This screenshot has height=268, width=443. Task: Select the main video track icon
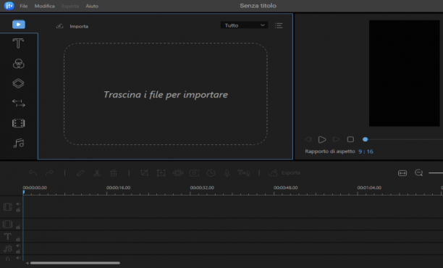tap(8, 206)
